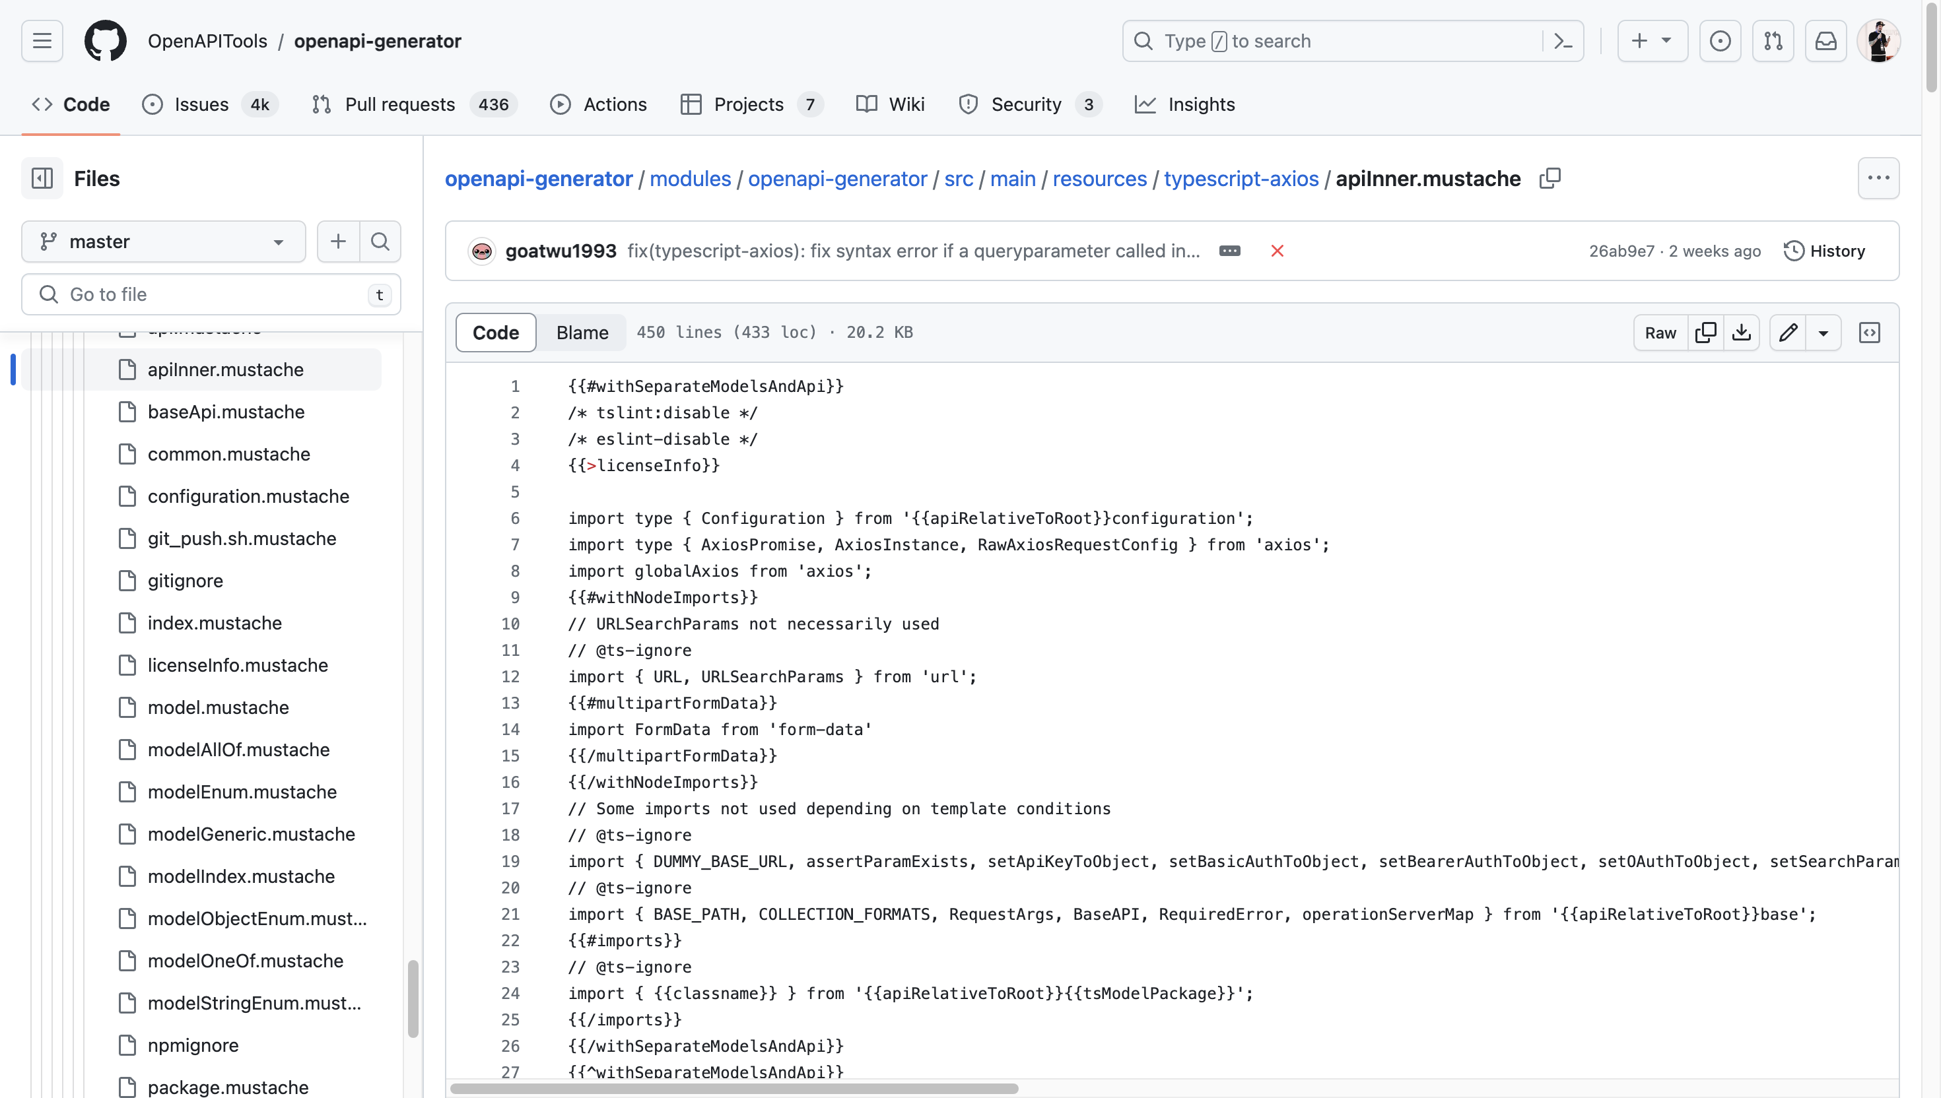This screenshot has width=1941, height=1098.
Task: Collapse the file tree side panel
Action: 42,179
